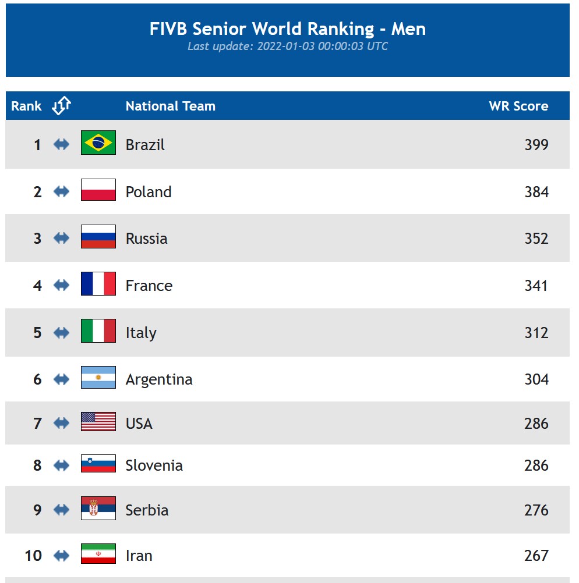Click the Poland flag icon
Image resolution: width=579 pixels, height=583 pixels.
tap(98, 190)
